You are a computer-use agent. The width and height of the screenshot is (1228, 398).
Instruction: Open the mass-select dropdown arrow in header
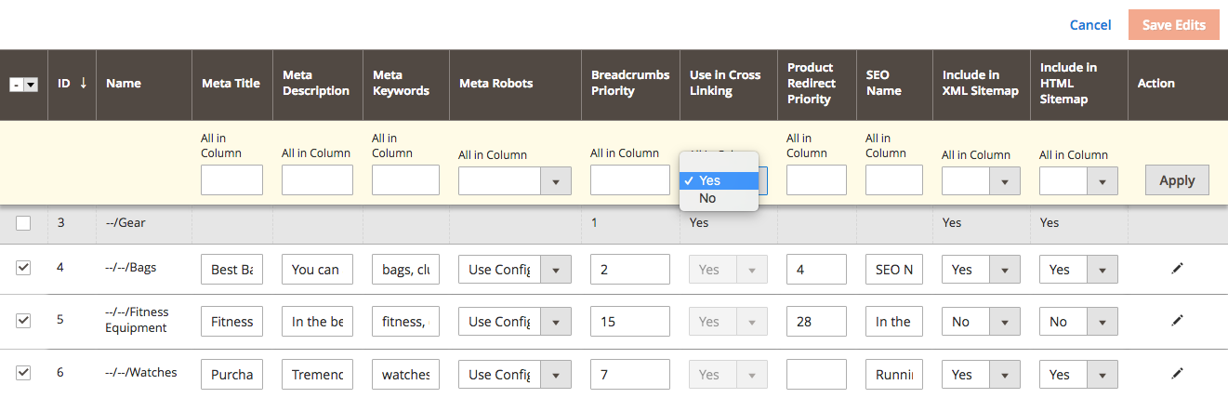pos(31,85)
